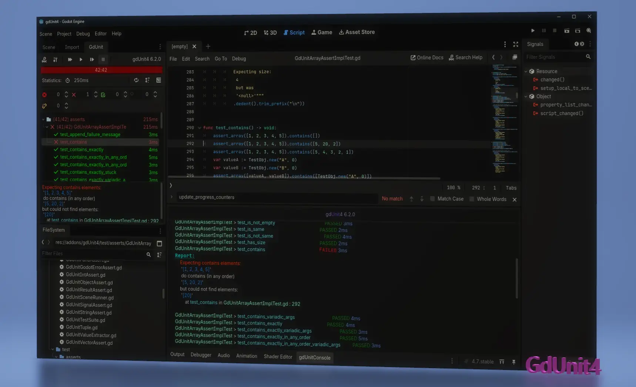Float the script editor window icon

(x=515, y=57)
